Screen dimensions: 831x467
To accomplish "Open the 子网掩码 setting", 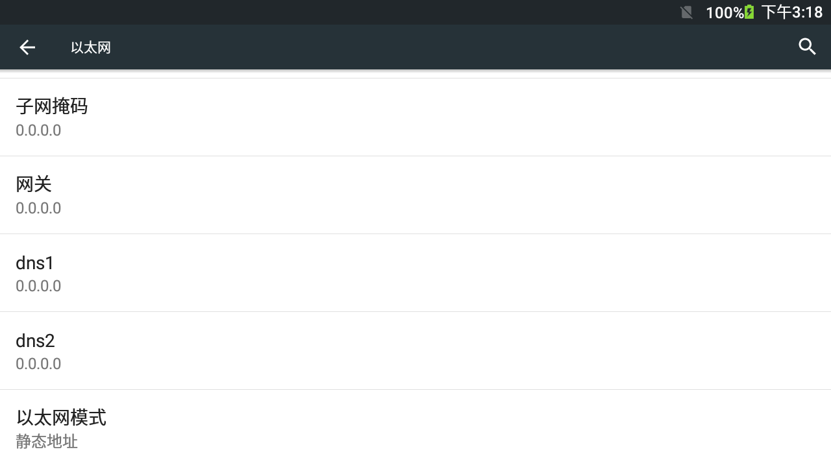I will tap(415, 117).
